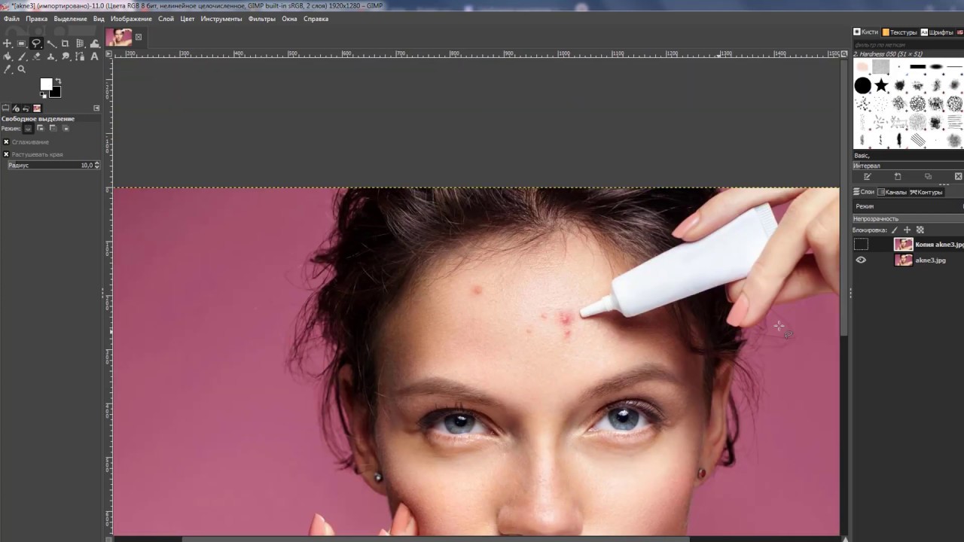964x542 pixels.
Task: Select the Paintbrush tool
Action: point(21,56)
